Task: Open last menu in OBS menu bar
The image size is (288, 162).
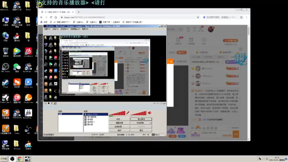Action: click(x=85, y=29)
